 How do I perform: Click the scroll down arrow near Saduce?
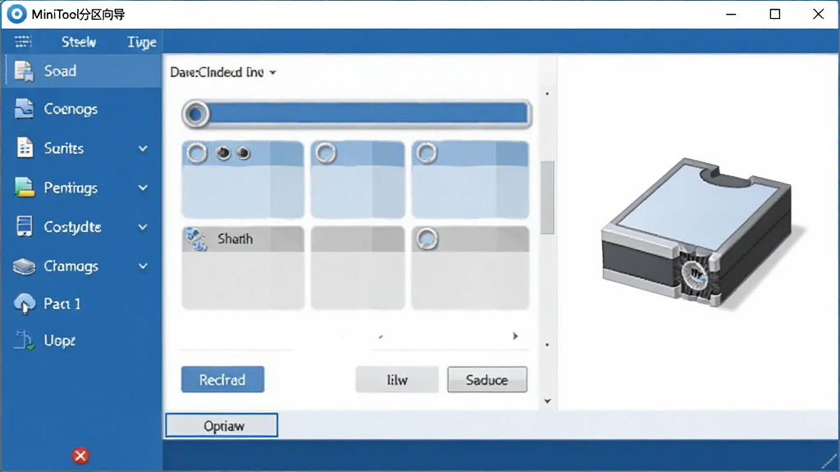point(547,401)
